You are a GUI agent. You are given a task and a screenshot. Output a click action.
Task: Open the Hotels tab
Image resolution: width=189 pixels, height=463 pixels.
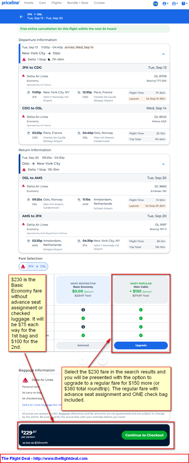29,3
